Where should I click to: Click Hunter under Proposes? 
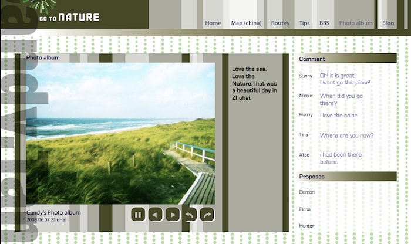point(306,226)
